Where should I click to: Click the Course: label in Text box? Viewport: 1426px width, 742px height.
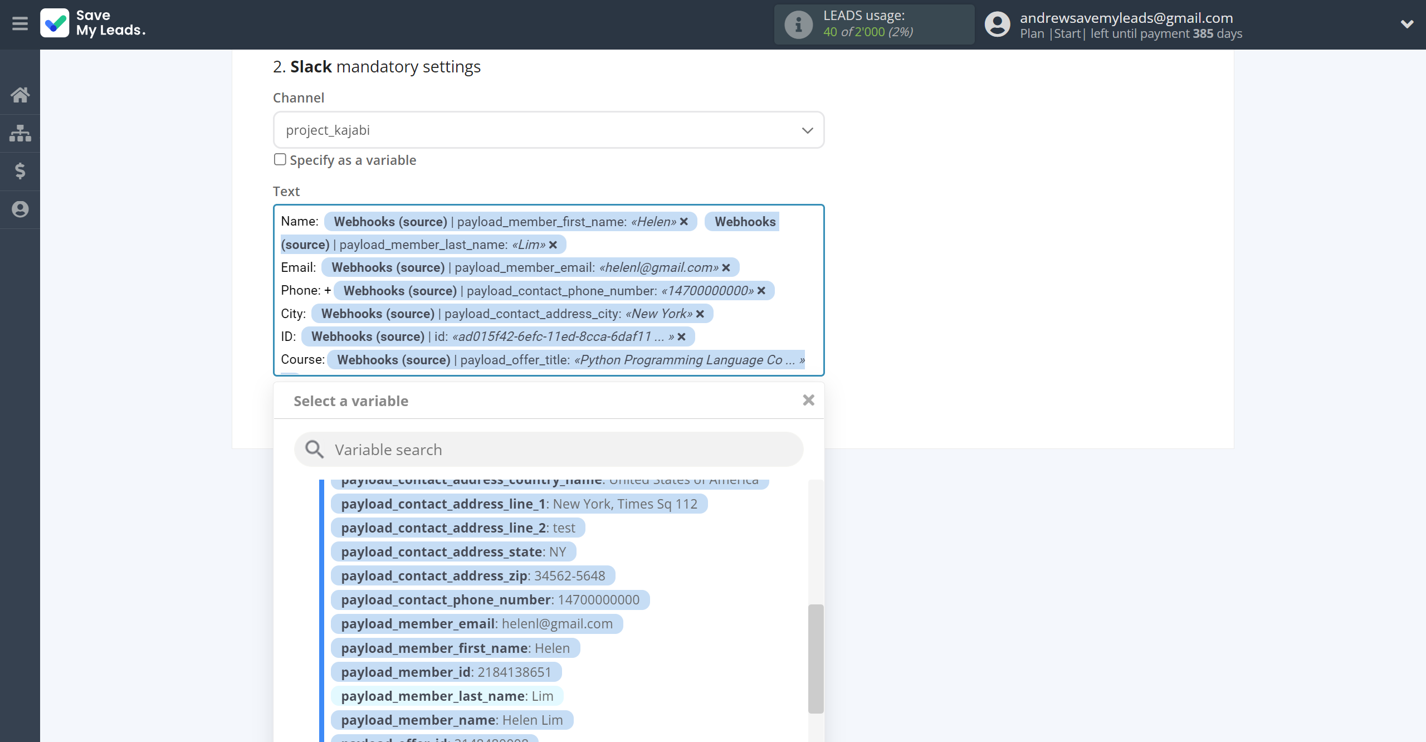pos(302,359)
